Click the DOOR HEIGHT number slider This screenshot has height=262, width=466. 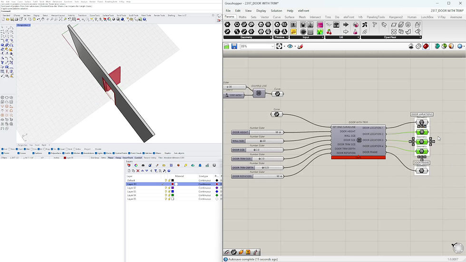tap(257, 132)
